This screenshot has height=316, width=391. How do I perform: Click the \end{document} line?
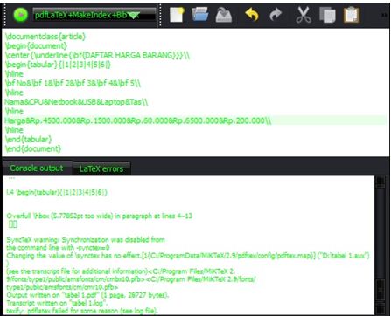coord(33,148)
